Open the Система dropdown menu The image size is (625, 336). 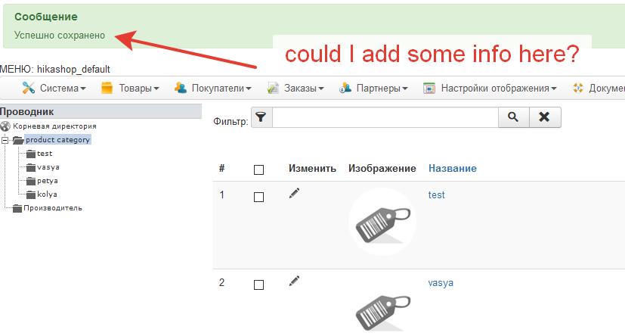[54, 89]
